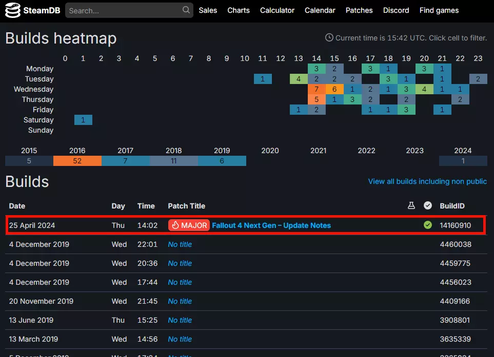
Task: Open the Find games menu item
Action: pyautogui.click(x=439, y=10)
